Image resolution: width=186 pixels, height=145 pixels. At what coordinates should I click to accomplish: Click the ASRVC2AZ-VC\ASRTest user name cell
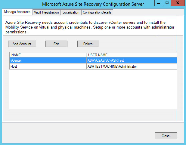[x=132, y=60]
